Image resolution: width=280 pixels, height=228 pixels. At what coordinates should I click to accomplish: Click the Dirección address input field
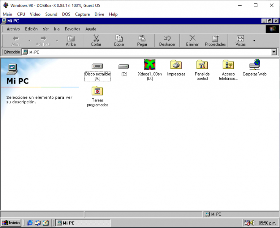coord(148,52)
